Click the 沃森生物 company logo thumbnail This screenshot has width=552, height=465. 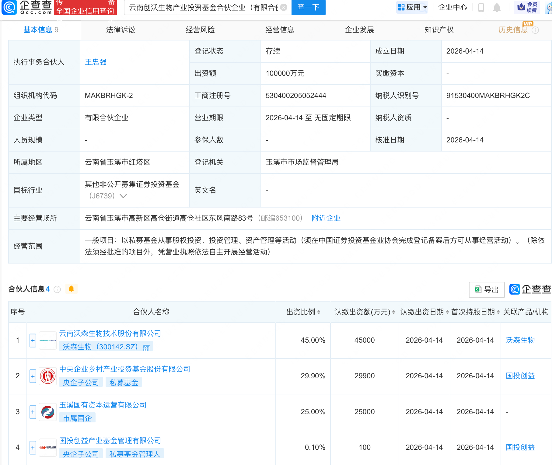[x=48, y=340]
